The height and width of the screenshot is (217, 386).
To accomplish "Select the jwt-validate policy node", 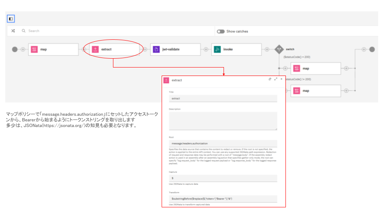I will 175,49.
